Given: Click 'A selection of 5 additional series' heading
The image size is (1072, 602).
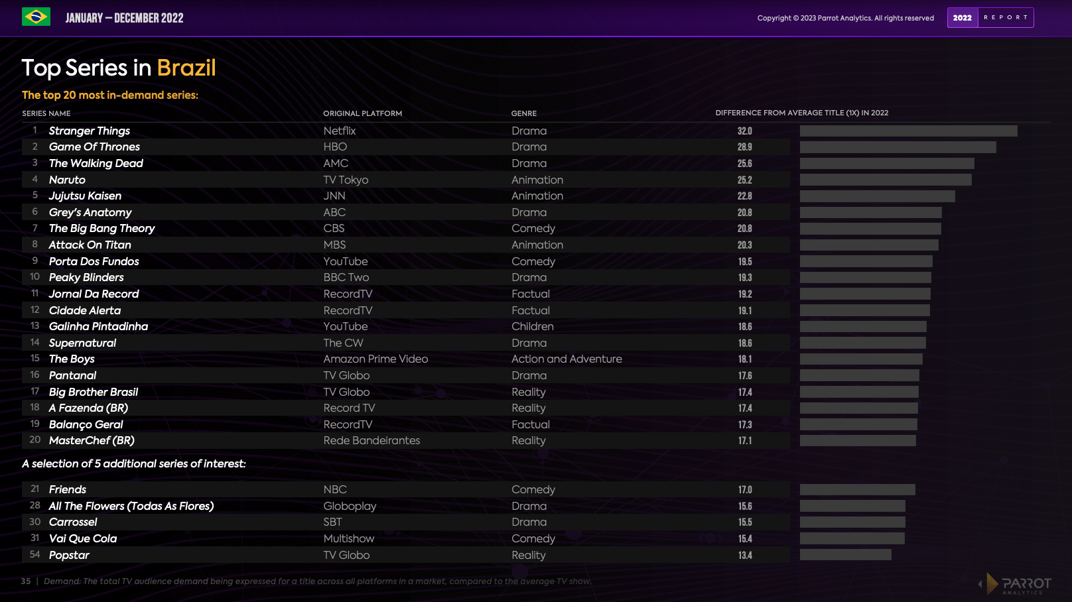Looking at the screenshot, I should tap(134, 463).
